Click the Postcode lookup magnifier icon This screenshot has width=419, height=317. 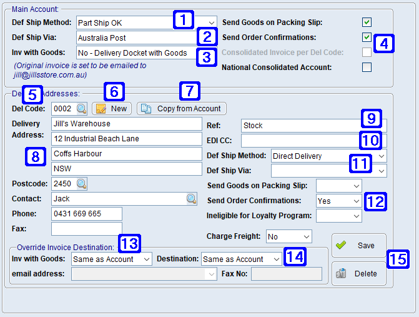82,184
